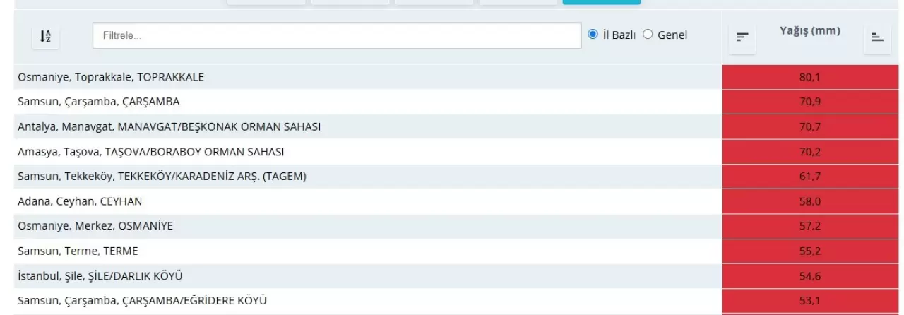This screenshot has height=315, width=904.
Task: Sort rainfall descending with left icon
Action: (742, 37)
